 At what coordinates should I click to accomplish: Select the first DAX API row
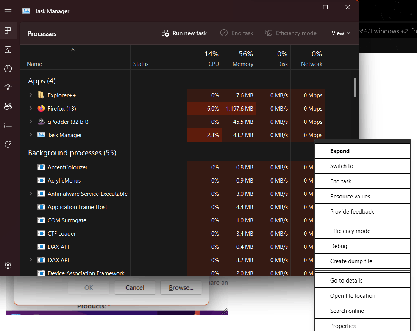point(167,247)
